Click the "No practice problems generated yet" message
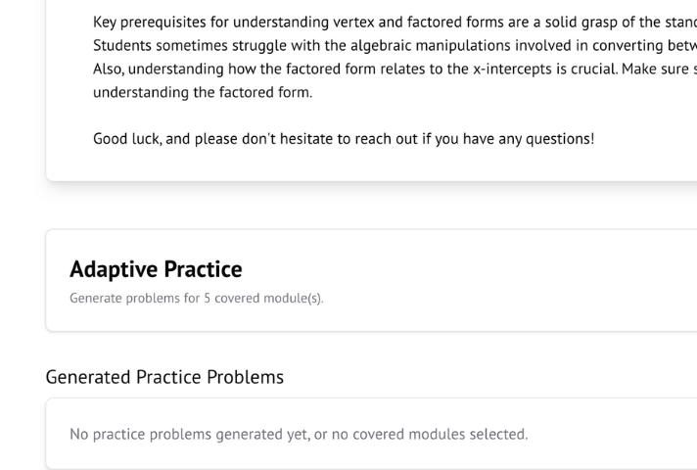This screenshot has height=470, width=697. 299,434
